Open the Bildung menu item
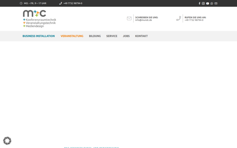 coord(95,36)
